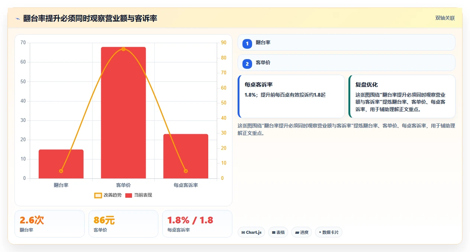The width and height of the screenshot is (470, 252).
Task: Click the summary paragraph below the info cards
Action: point(346,129)
